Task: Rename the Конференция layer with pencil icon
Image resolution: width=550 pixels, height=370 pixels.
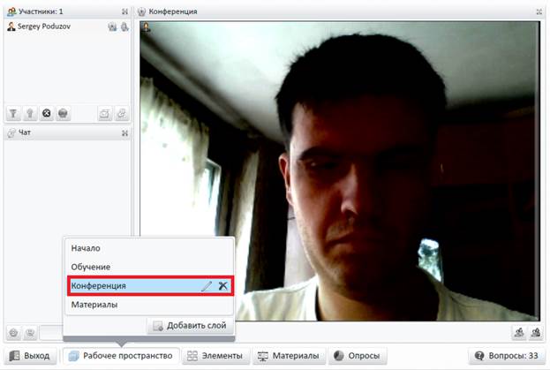Action: click(x=207, y=286)
